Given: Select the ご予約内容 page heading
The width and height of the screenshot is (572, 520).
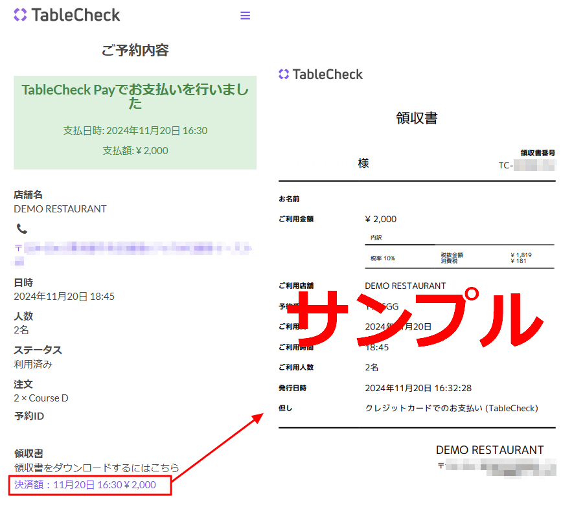Looking at the screenshot, I should point(135,50).
